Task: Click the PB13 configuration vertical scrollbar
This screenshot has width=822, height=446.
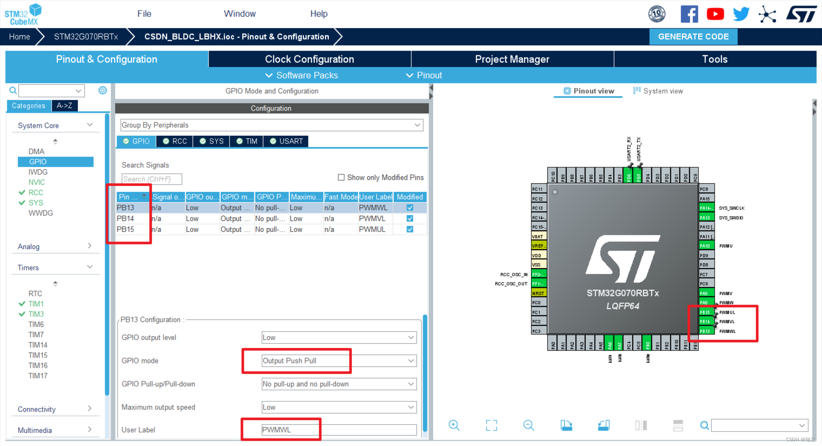Action: 425,373
